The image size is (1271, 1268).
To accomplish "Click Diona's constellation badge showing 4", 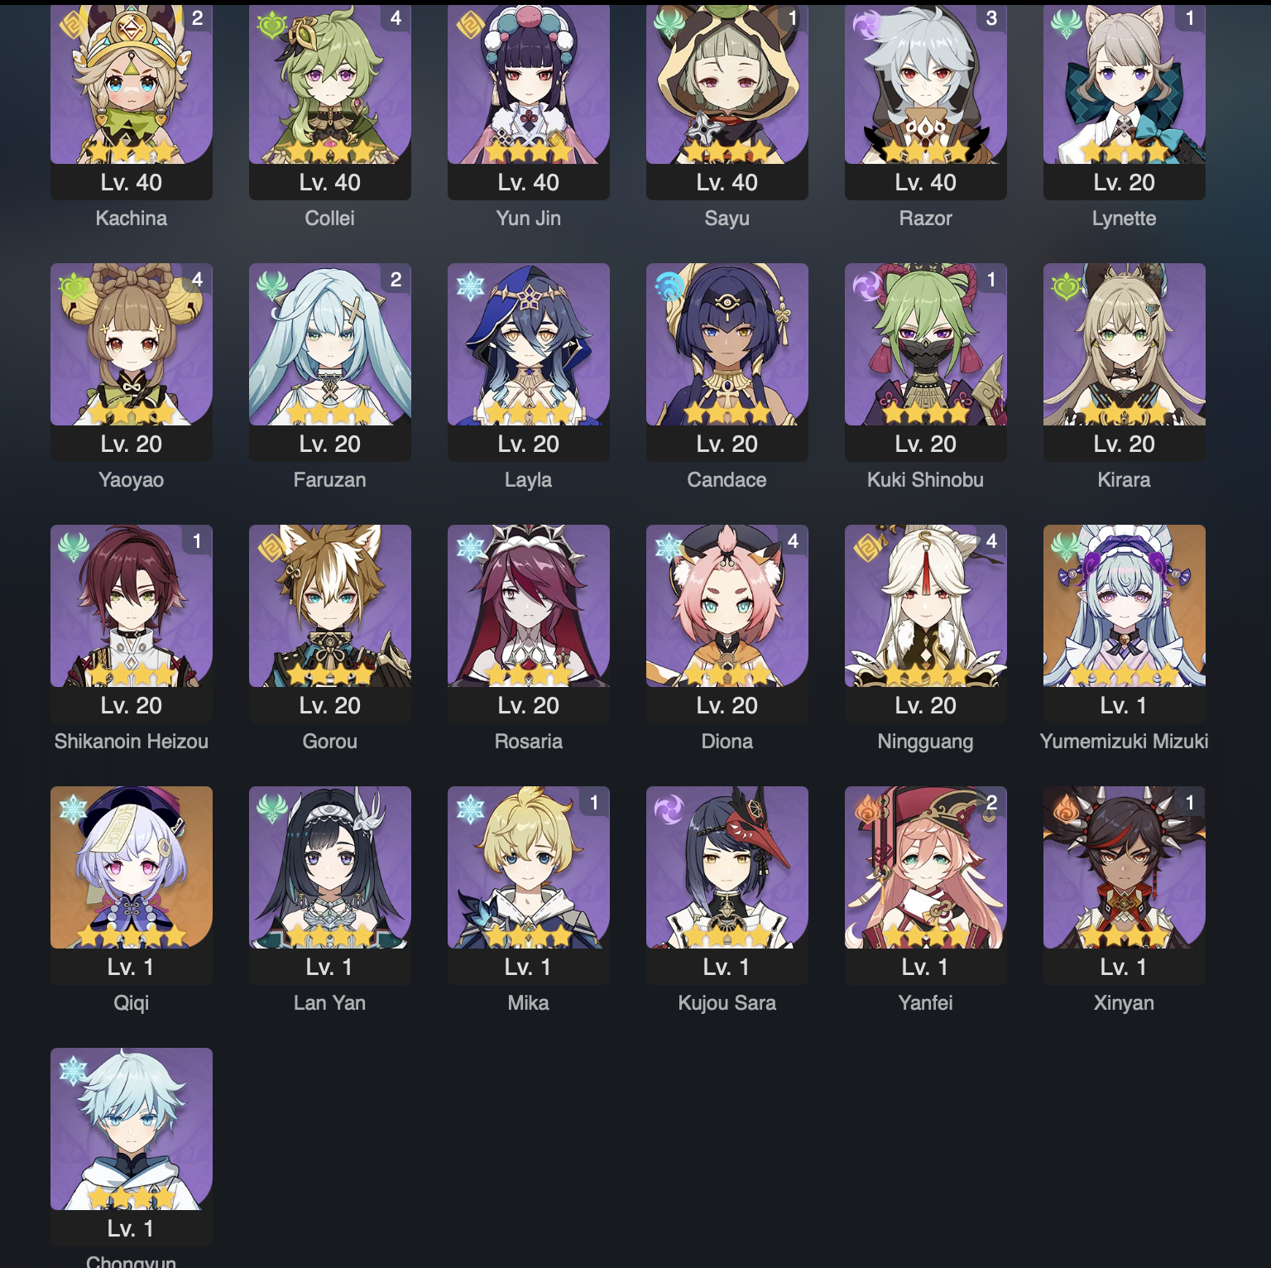I will tap(793, 540).
